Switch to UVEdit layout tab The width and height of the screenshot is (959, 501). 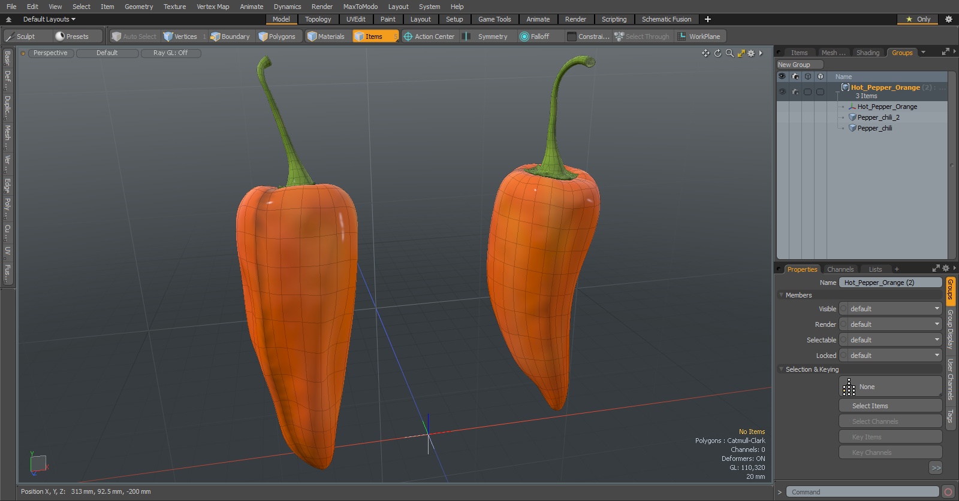(x=356, y=19)
